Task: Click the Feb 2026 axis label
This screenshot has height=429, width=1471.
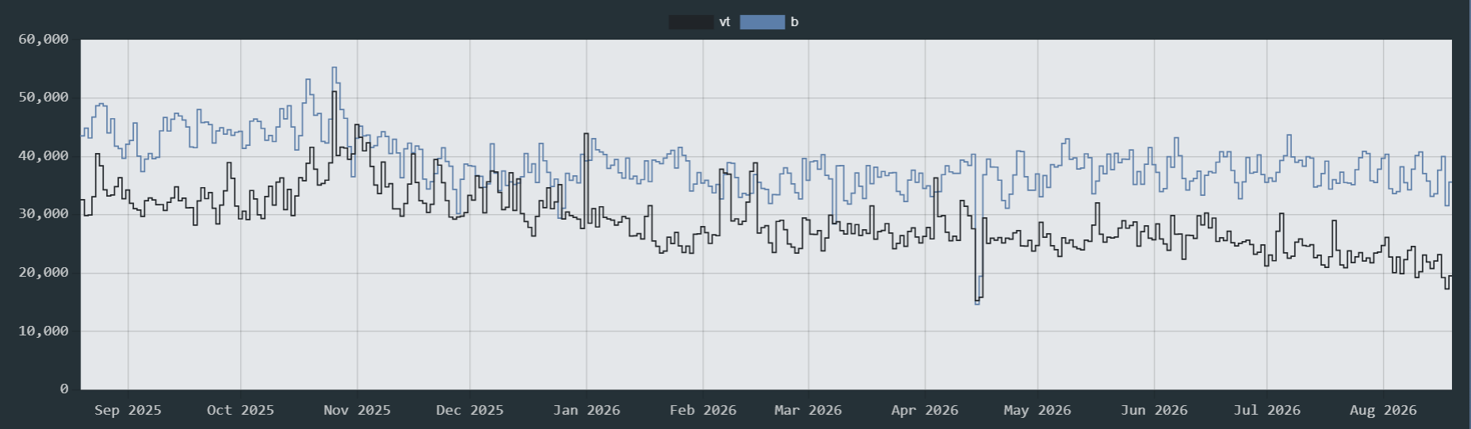Action: [x=703, y=410]
